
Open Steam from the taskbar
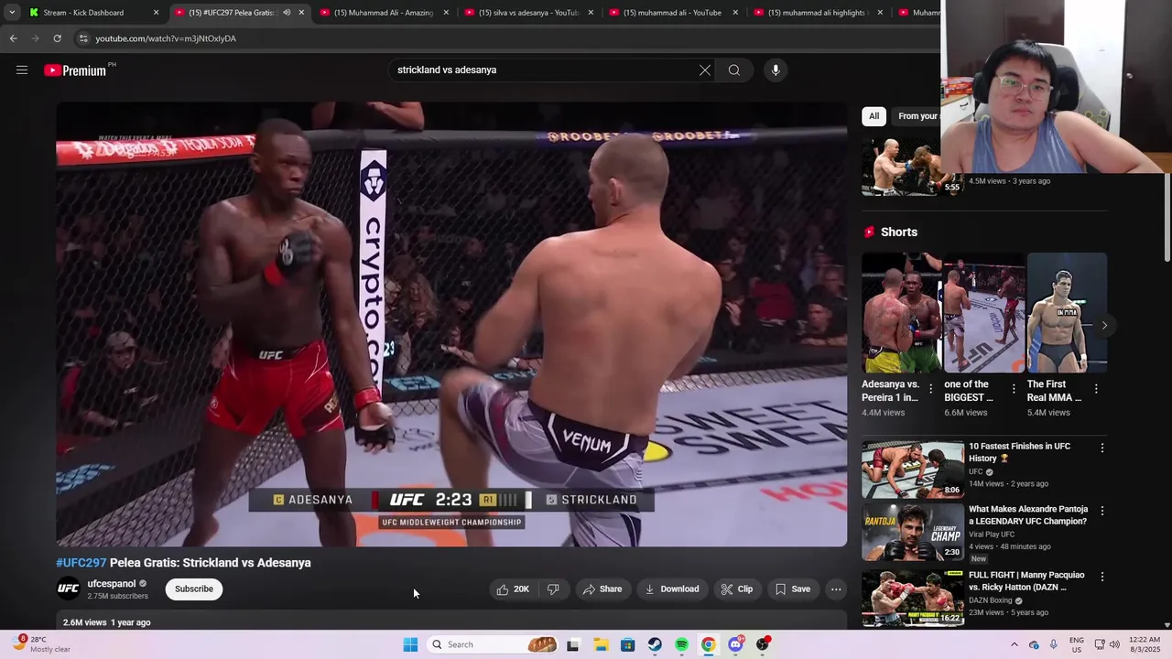pyautogui.click(x=655, y=644)
